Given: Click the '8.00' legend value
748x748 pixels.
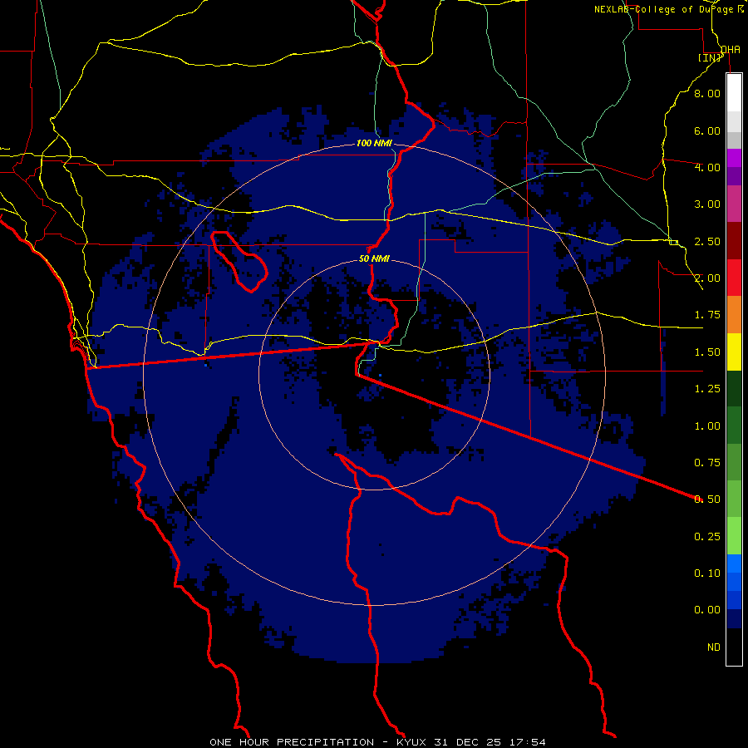Looking at the screenshot, I should point(707,93).
